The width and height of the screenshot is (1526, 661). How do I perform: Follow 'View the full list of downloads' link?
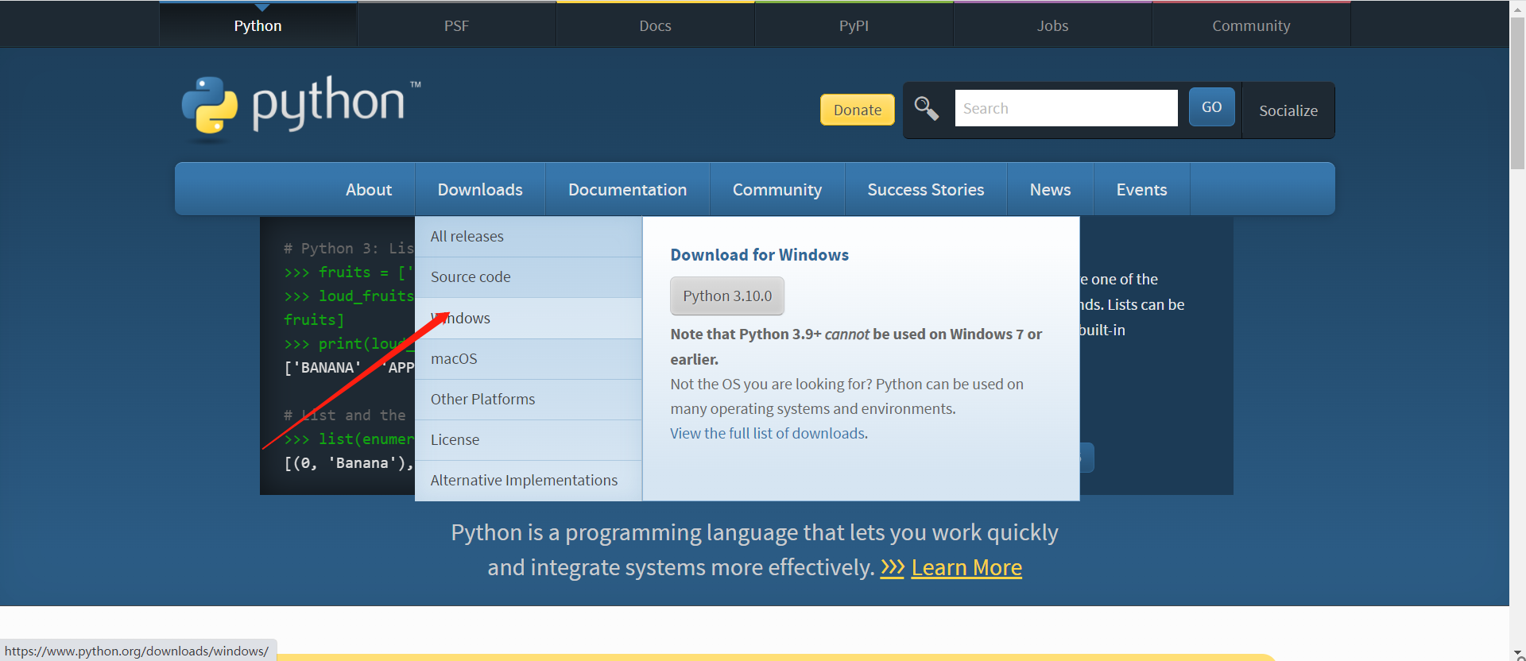pyautogui.click(x=767, y=433)
